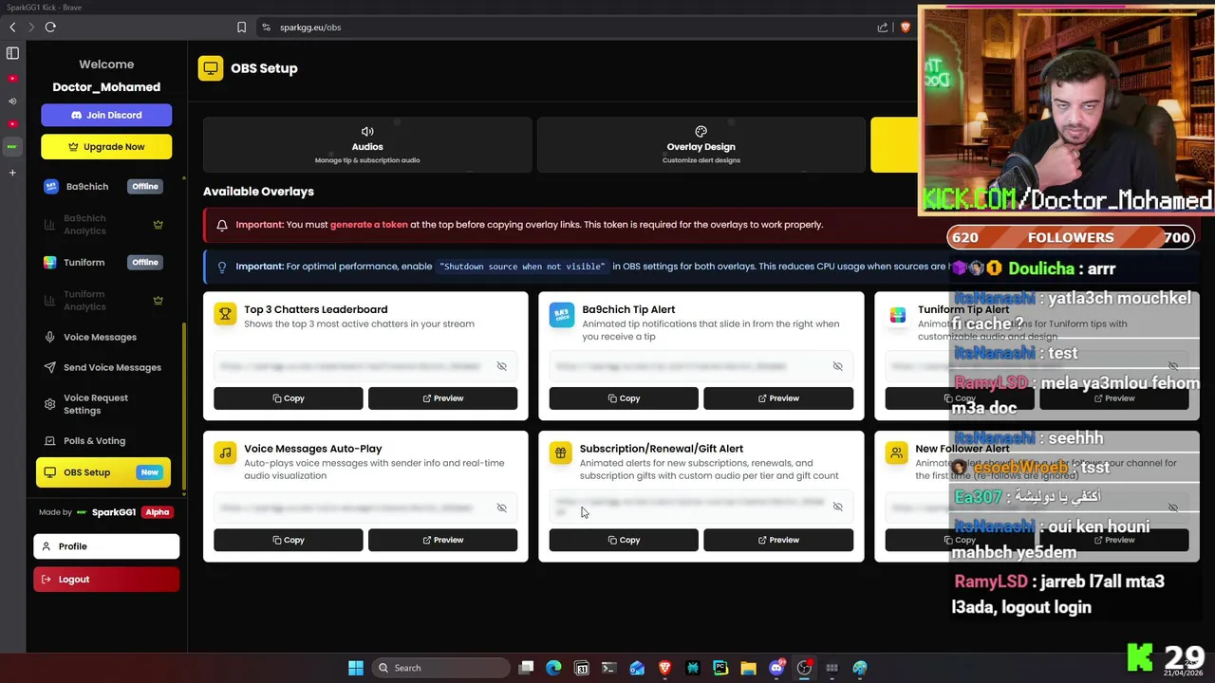Screen dimensions: 1215x683
Task: Follow the generate a token link
Action: 368,225
